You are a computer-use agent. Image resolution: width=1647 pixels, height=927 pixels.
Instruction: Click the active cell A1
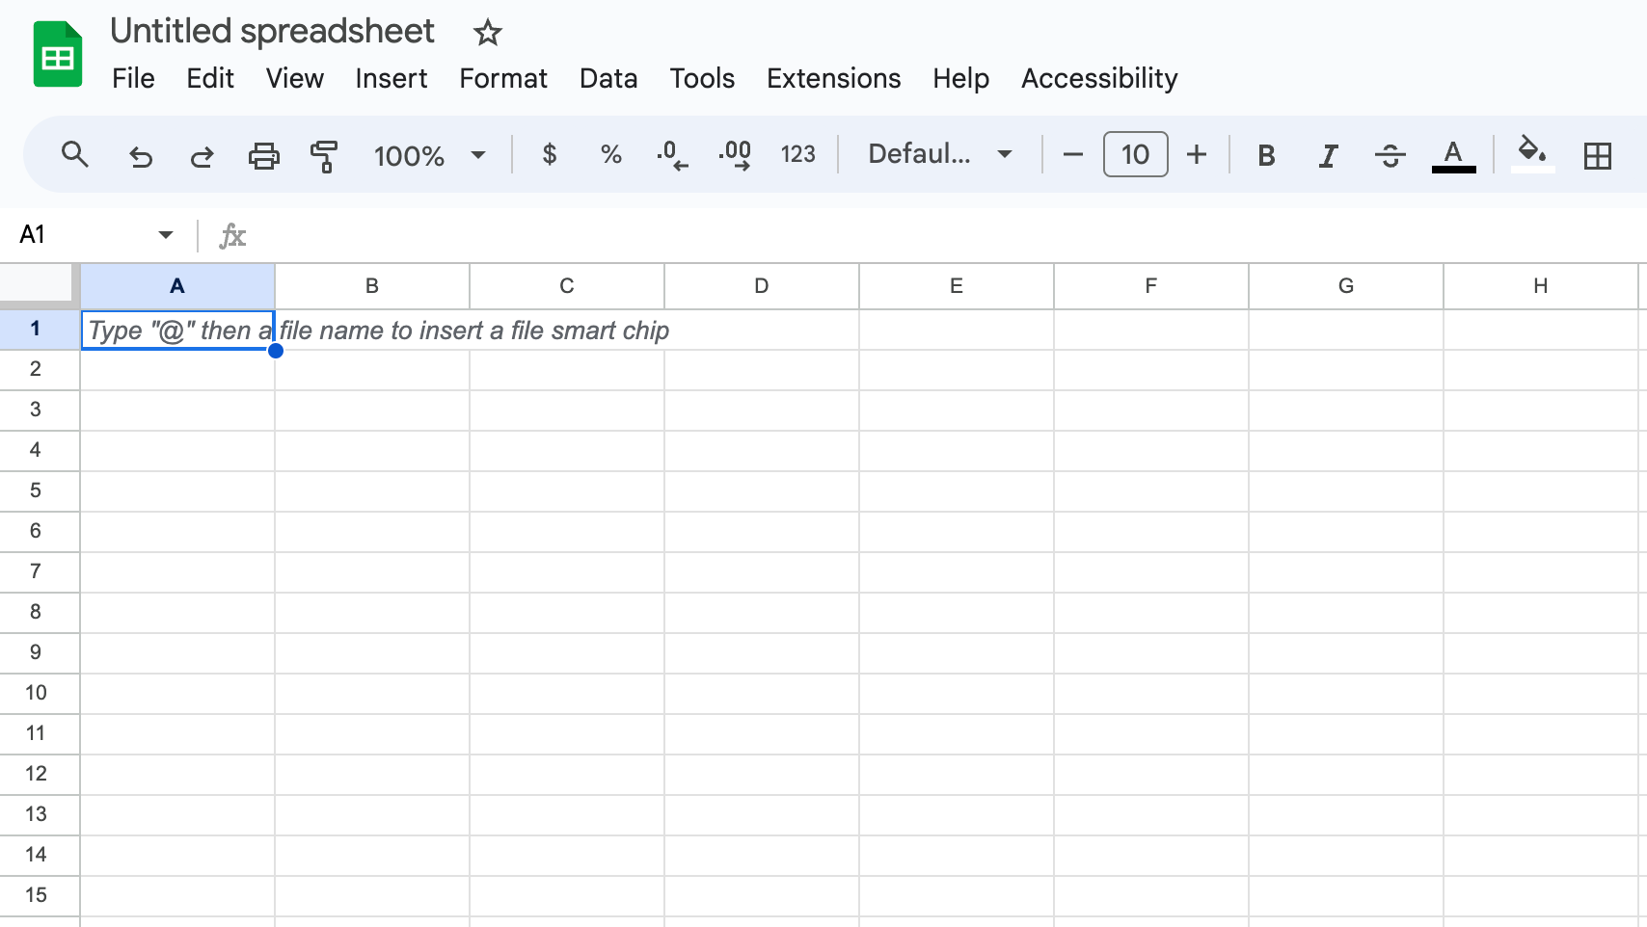(x=178, y=331)
